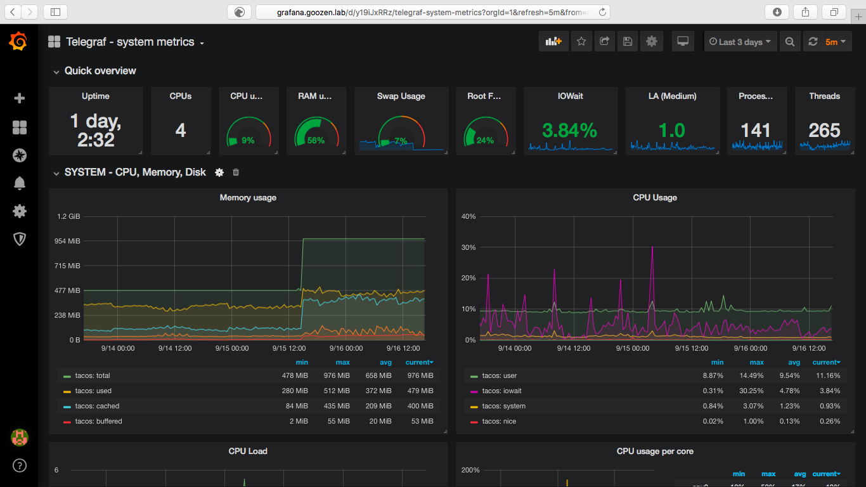
Task: Open the Explore compass icon in sidebar
Action: (x=19, y=155)
